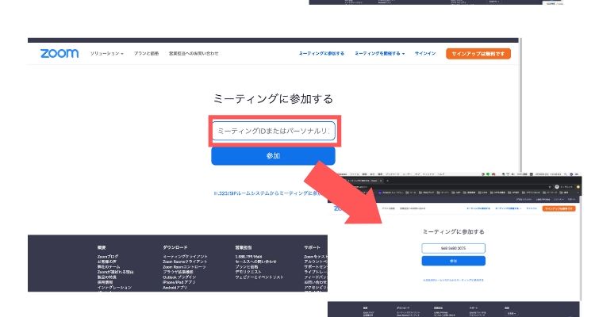Open プランと価格 link in footer sales column
Viewport: 595px width, 317px height.
tap(247, 267)
